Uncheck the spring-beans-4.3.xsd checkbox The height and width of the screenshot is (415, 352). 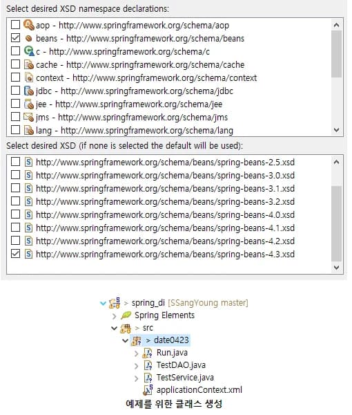point(15,254)
